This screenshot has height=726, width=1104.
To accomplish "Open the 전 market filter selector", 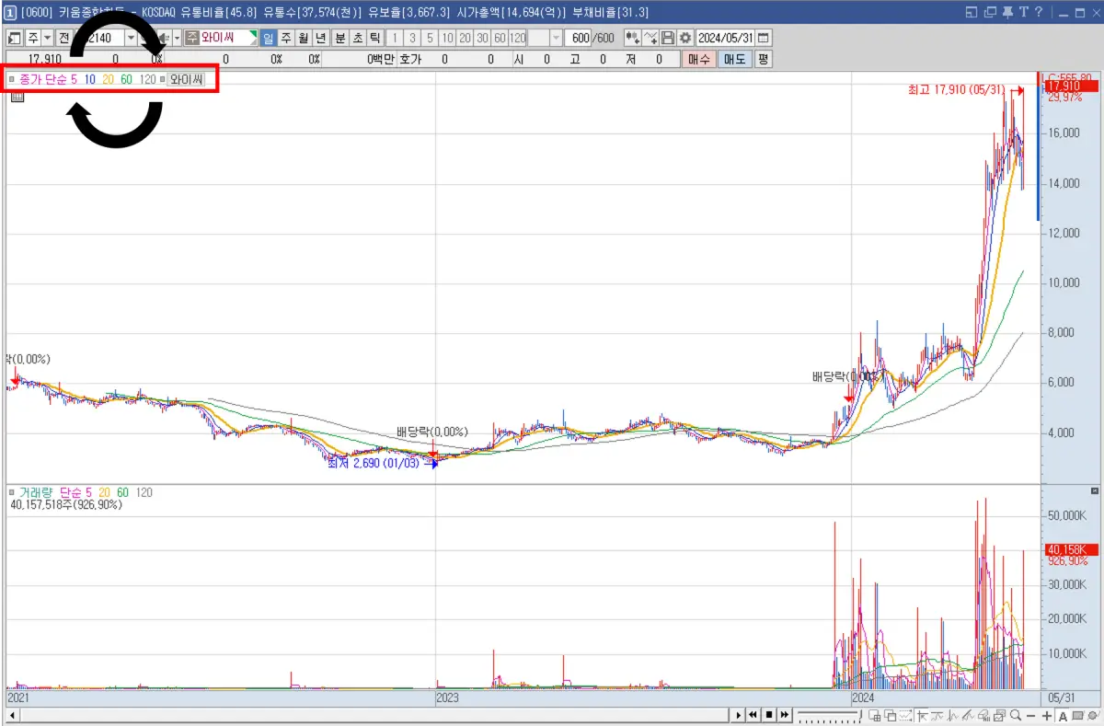I will point(63,38).
